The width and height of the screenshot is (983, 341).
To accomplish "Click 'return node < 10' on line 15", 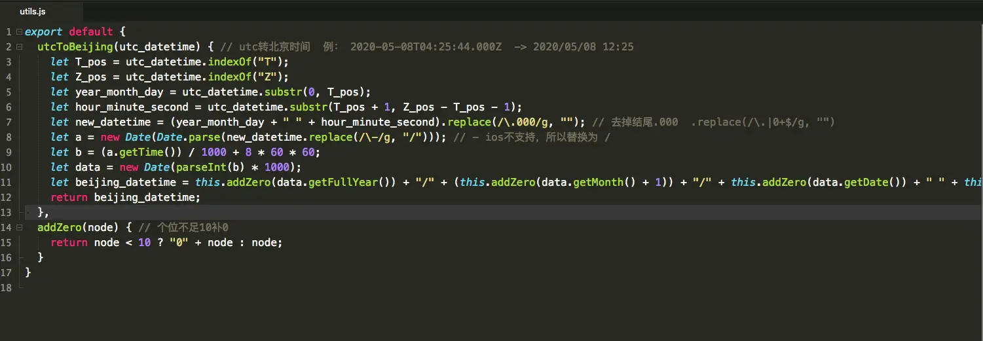I will pyautogui.click(x=100, y=242).
